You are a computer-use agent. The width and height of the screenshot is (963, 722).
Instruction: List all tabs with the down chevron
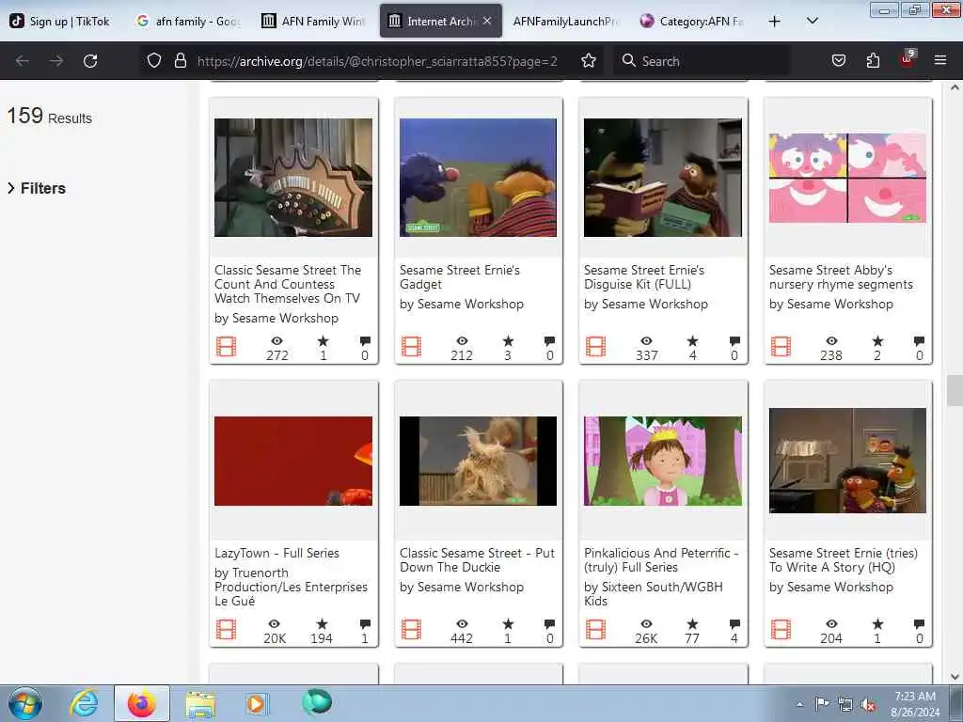pyautogui.click(x=812, y=21)
